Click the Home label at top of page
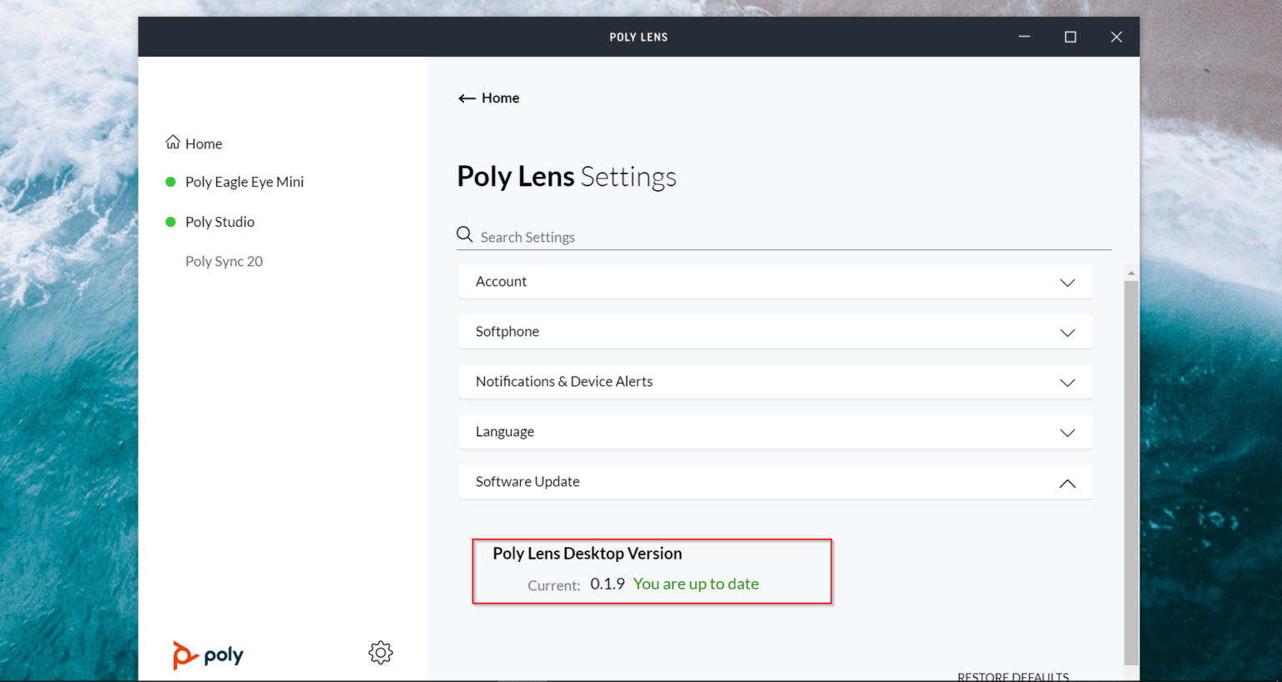This screenshot has width=1282, height=682. coord(501,98)
